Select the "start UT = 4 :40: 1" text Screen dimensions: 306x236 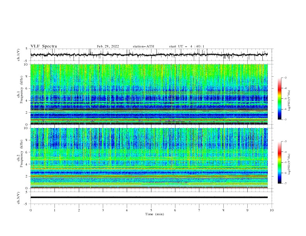pyautogui.click(x=187, y=46)
